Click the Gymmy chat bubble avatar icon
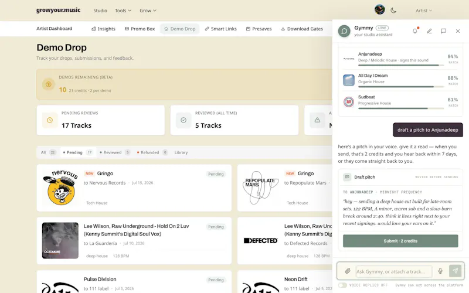Viewport: 469px width, 293px height. tap(344, 31)
